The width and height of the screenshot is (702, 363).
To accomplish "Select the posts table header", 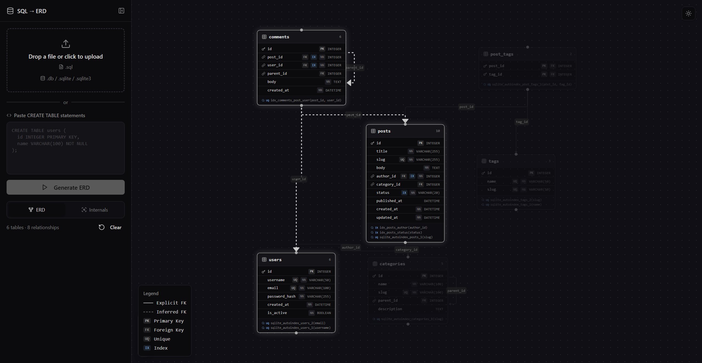I will (x=405, y=131).
